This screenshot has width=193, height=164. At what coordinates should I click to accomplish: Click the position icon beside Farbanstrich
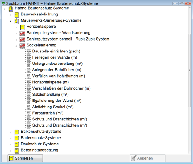click(28, 113)
